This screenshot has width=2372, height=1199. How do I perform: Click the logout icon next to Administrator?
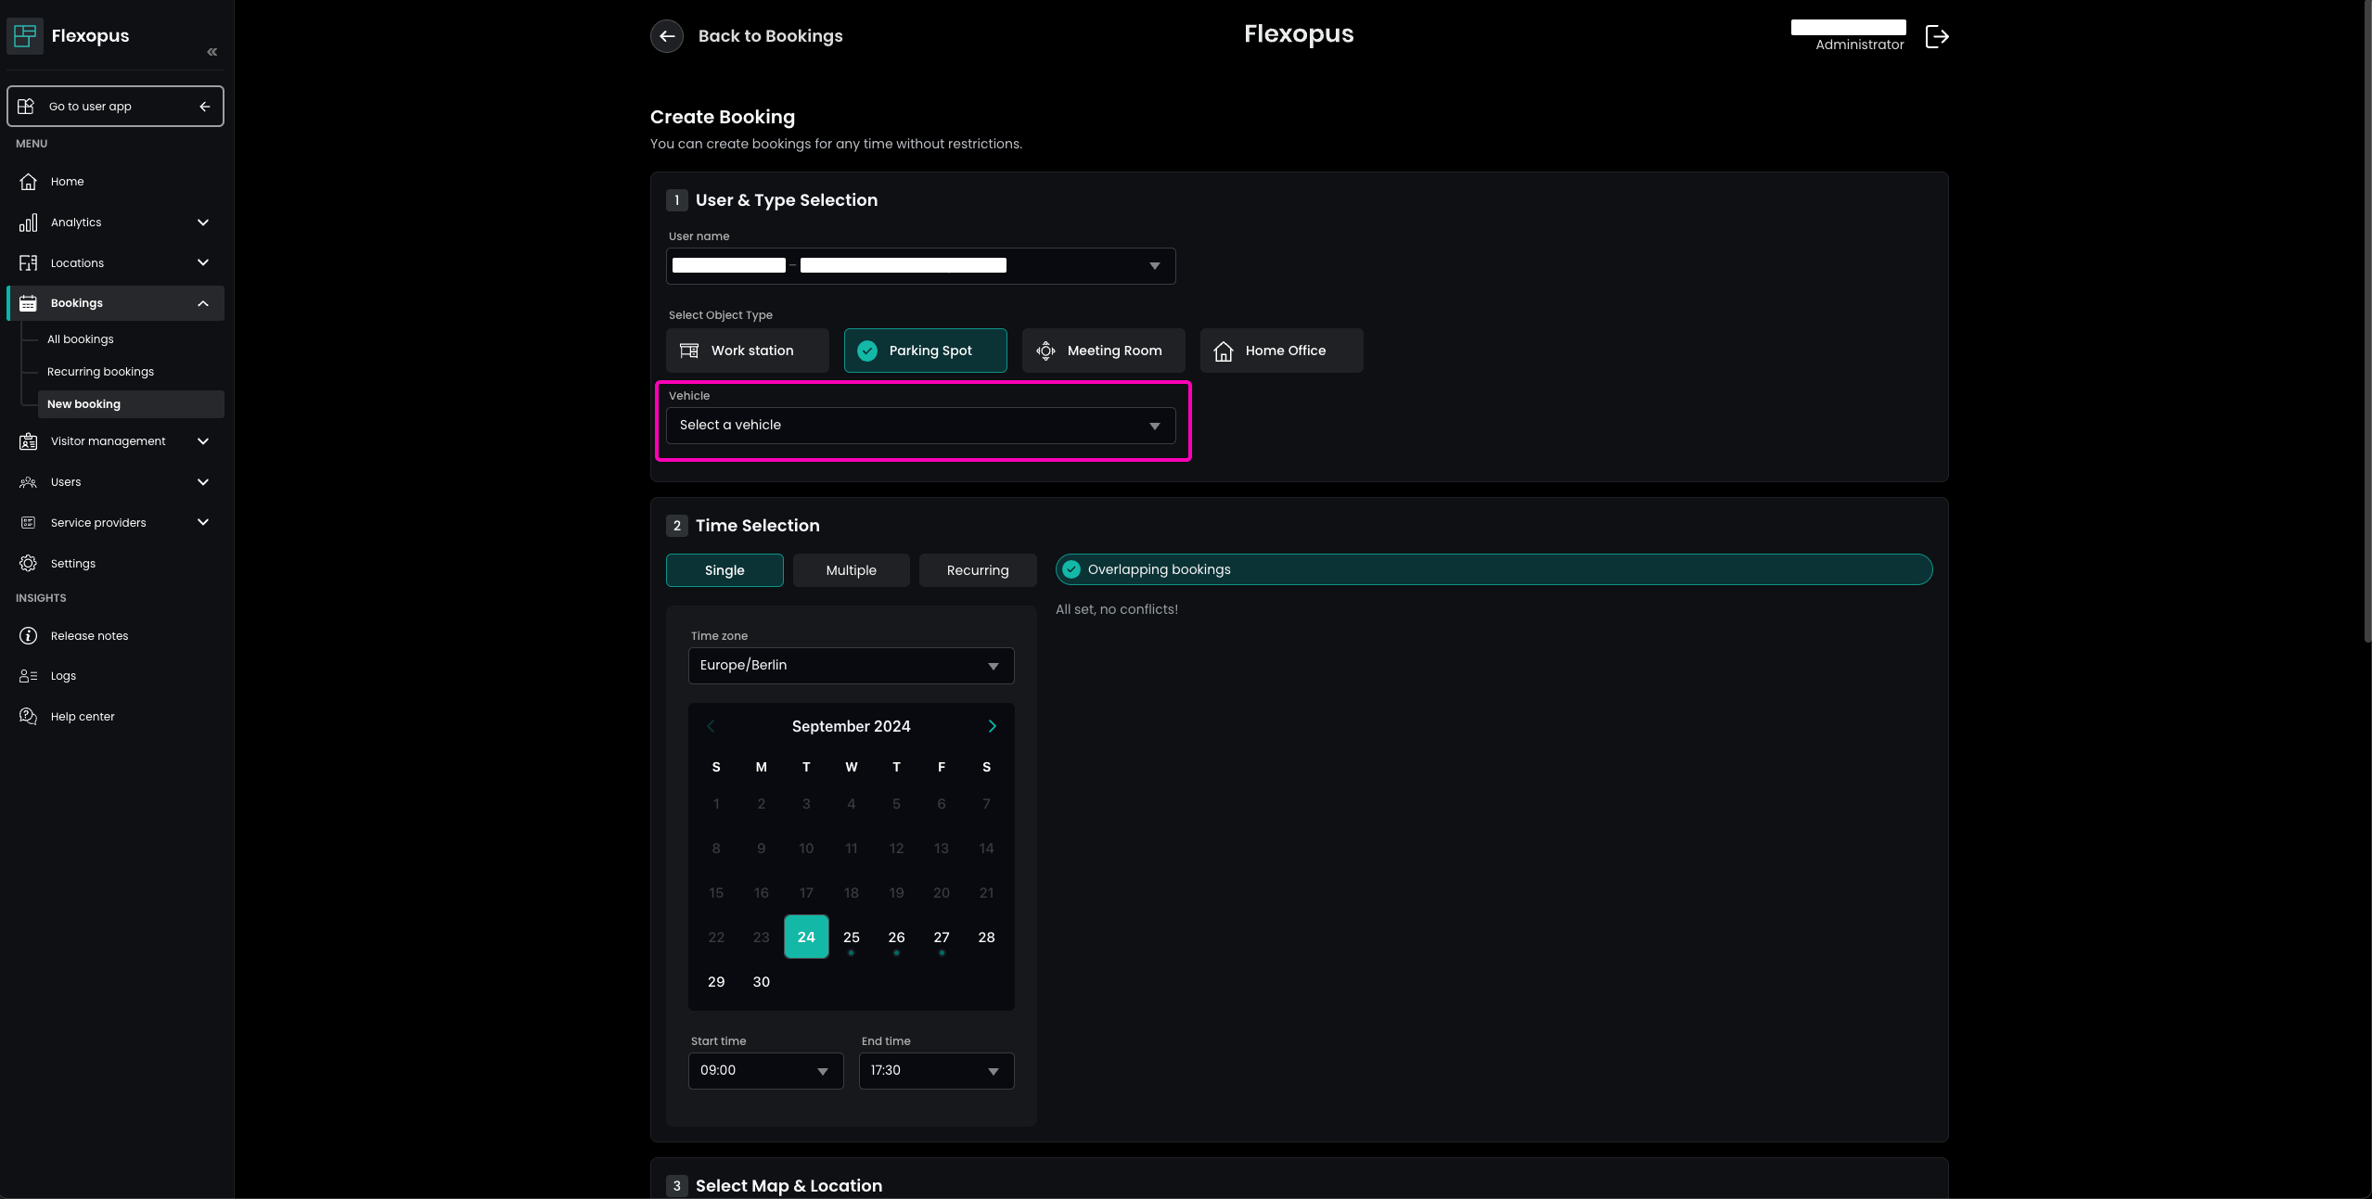[x=1937, y=37]
